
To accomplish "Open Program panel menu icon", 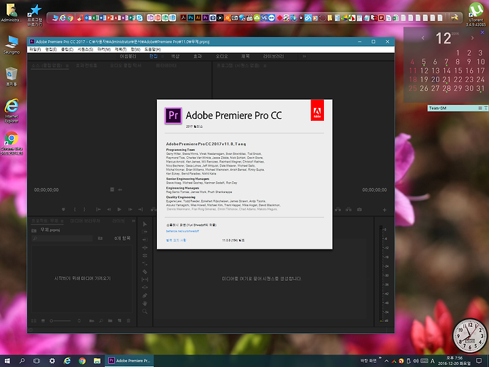I will pos(265,65).
